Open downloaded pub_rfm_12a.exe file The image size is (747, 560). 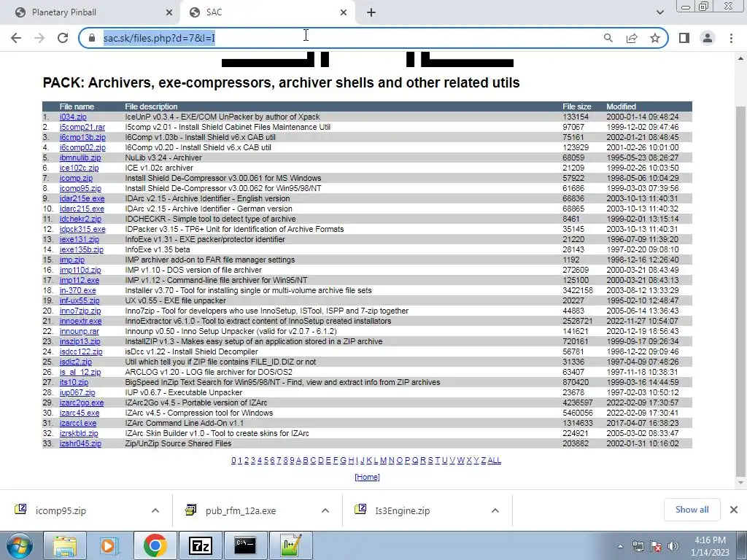[x=241, y=510]
